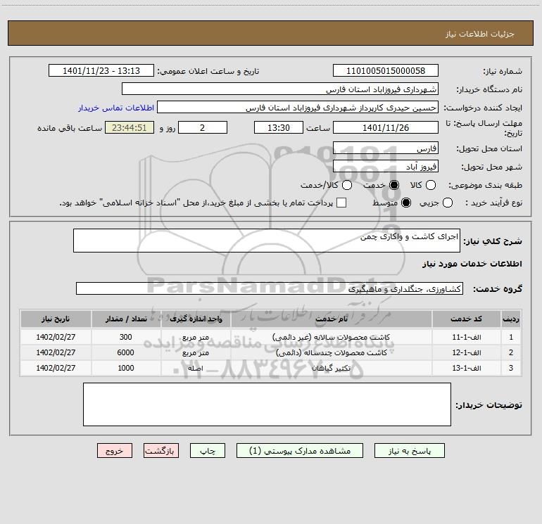Viewport: 542px width, 524px height.
Task: Click service name کاشت محصولات سالانه (غیر دائمی)
Action: 331,337
